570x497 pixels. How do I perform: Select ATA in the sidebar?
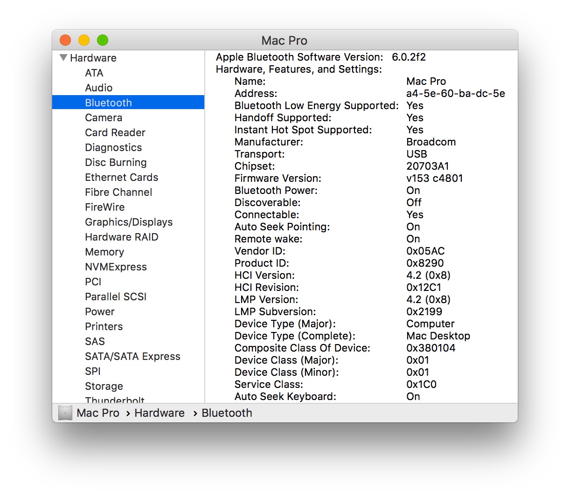pyautogui.click(x=94, y=73)
